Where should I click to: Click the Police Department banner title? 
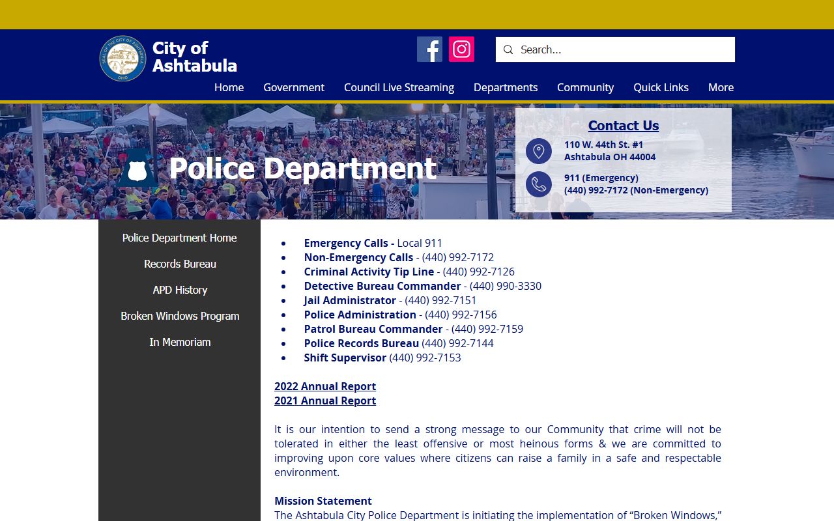pos(302,169)
